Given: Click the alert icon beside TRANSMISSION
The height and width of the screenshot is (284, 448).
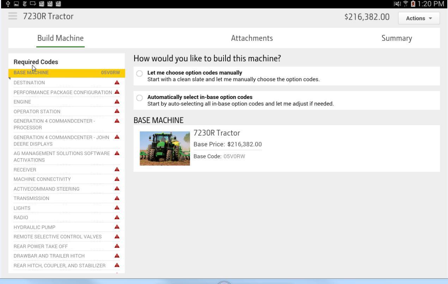Looking at the screenshot, I should pyautogui.click(x=117, y=198).
